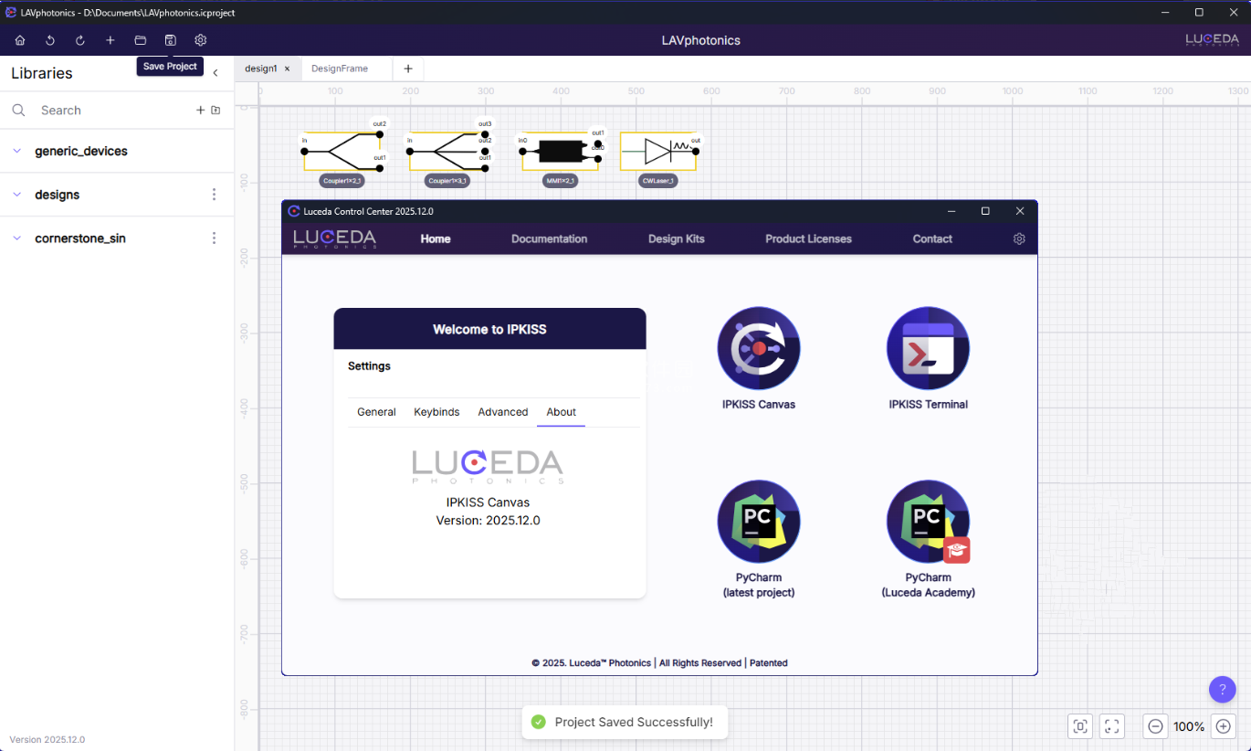
Task: Click the zoom out minus button
Action: tap(1155, 726)
